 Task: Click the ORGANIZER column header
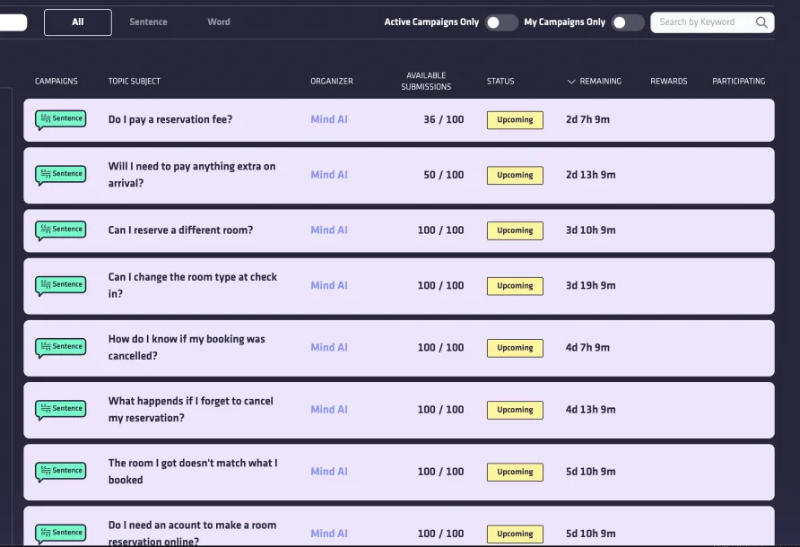click(332, 81)
